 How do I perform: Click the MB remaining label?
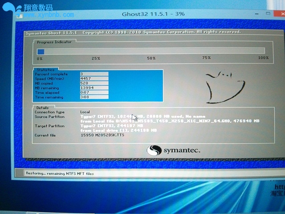click(x=47, y=88)
